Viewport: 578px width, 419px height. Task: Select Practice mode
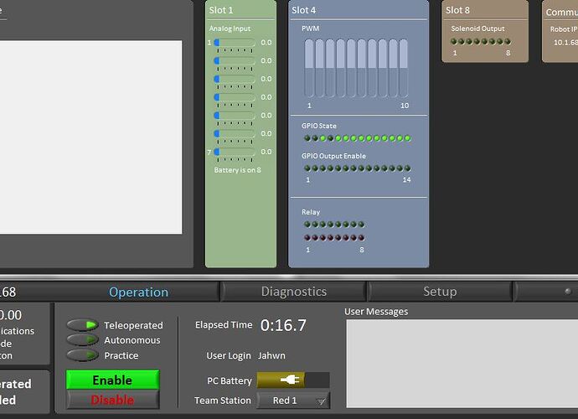coord(82,355)
